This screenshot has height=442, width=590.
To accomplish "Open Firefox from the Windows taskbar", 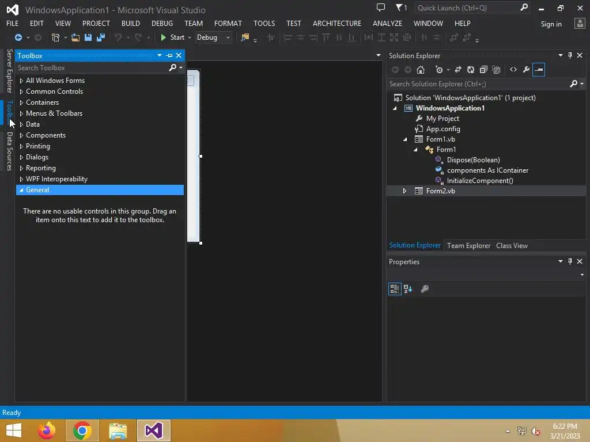I will (x=46, y=430).
